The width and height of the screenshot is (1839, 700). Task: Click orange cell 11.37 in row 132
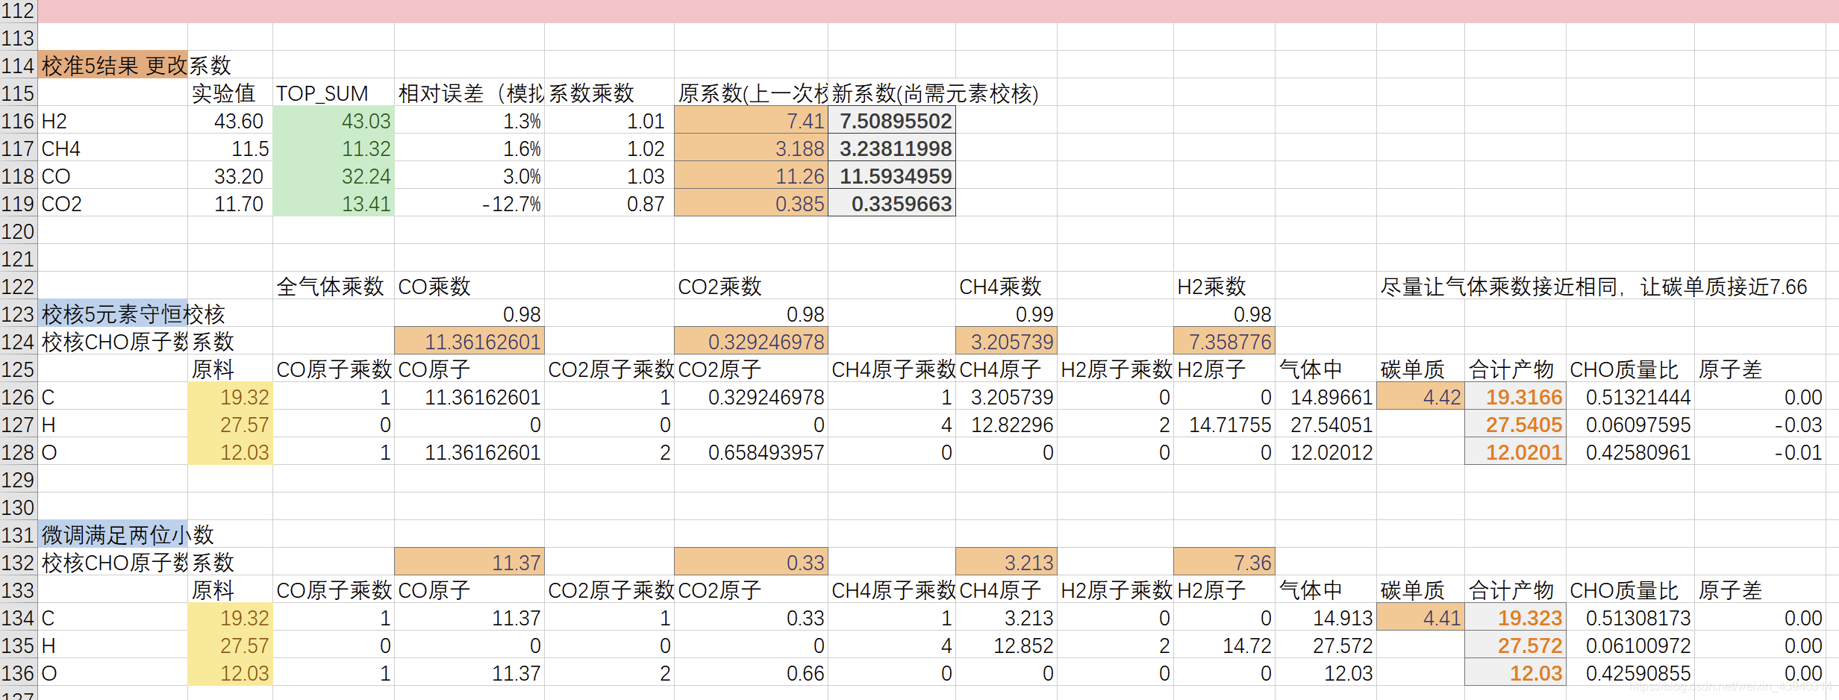click(x=469, y=563)
